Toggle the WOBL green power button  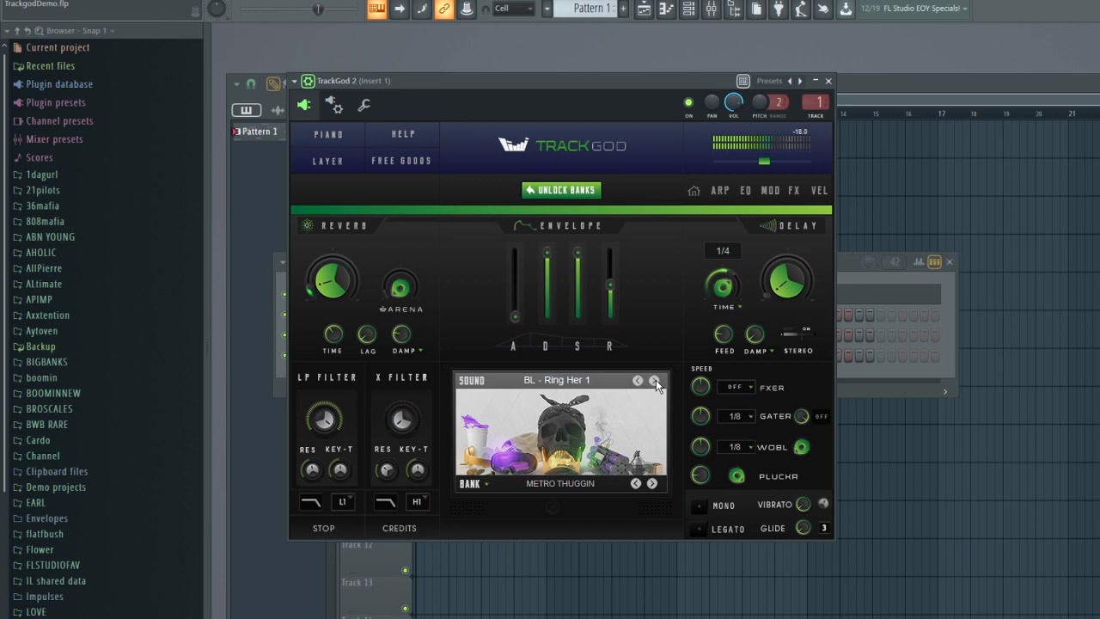[801, 447]
